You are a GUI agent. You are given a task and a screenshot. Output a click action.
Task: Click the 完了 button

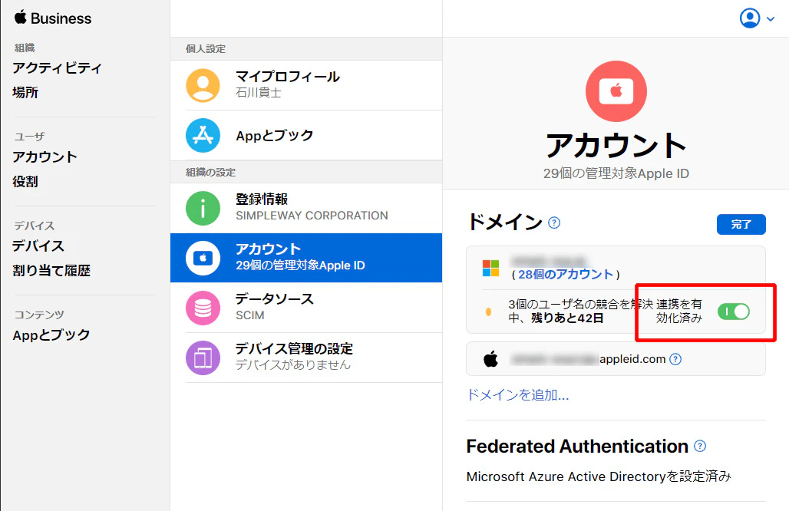pyautogui.click(x=741, y=224)
